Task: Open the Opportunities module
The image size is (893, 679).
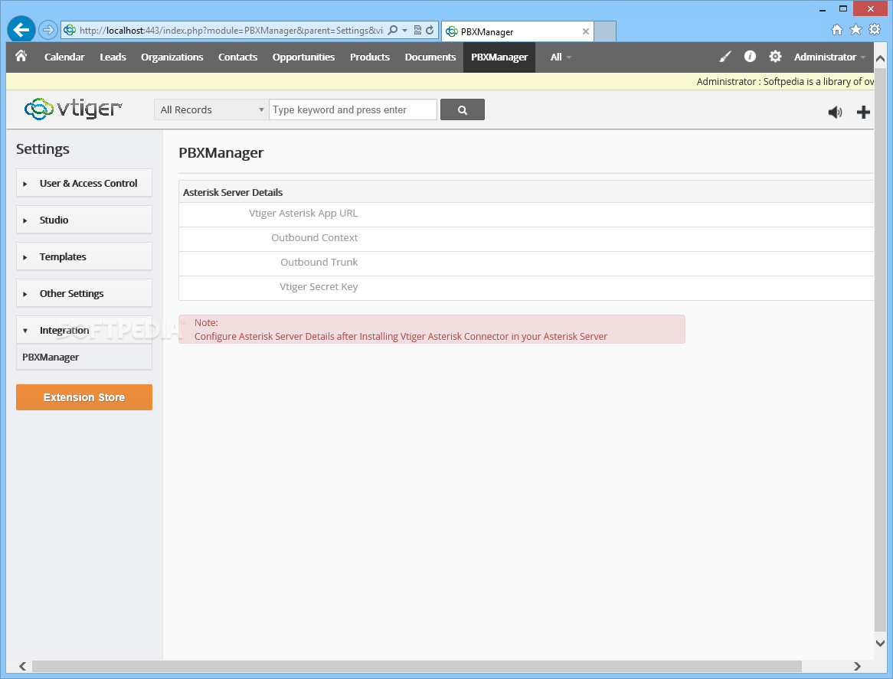Action: (303, 57)
